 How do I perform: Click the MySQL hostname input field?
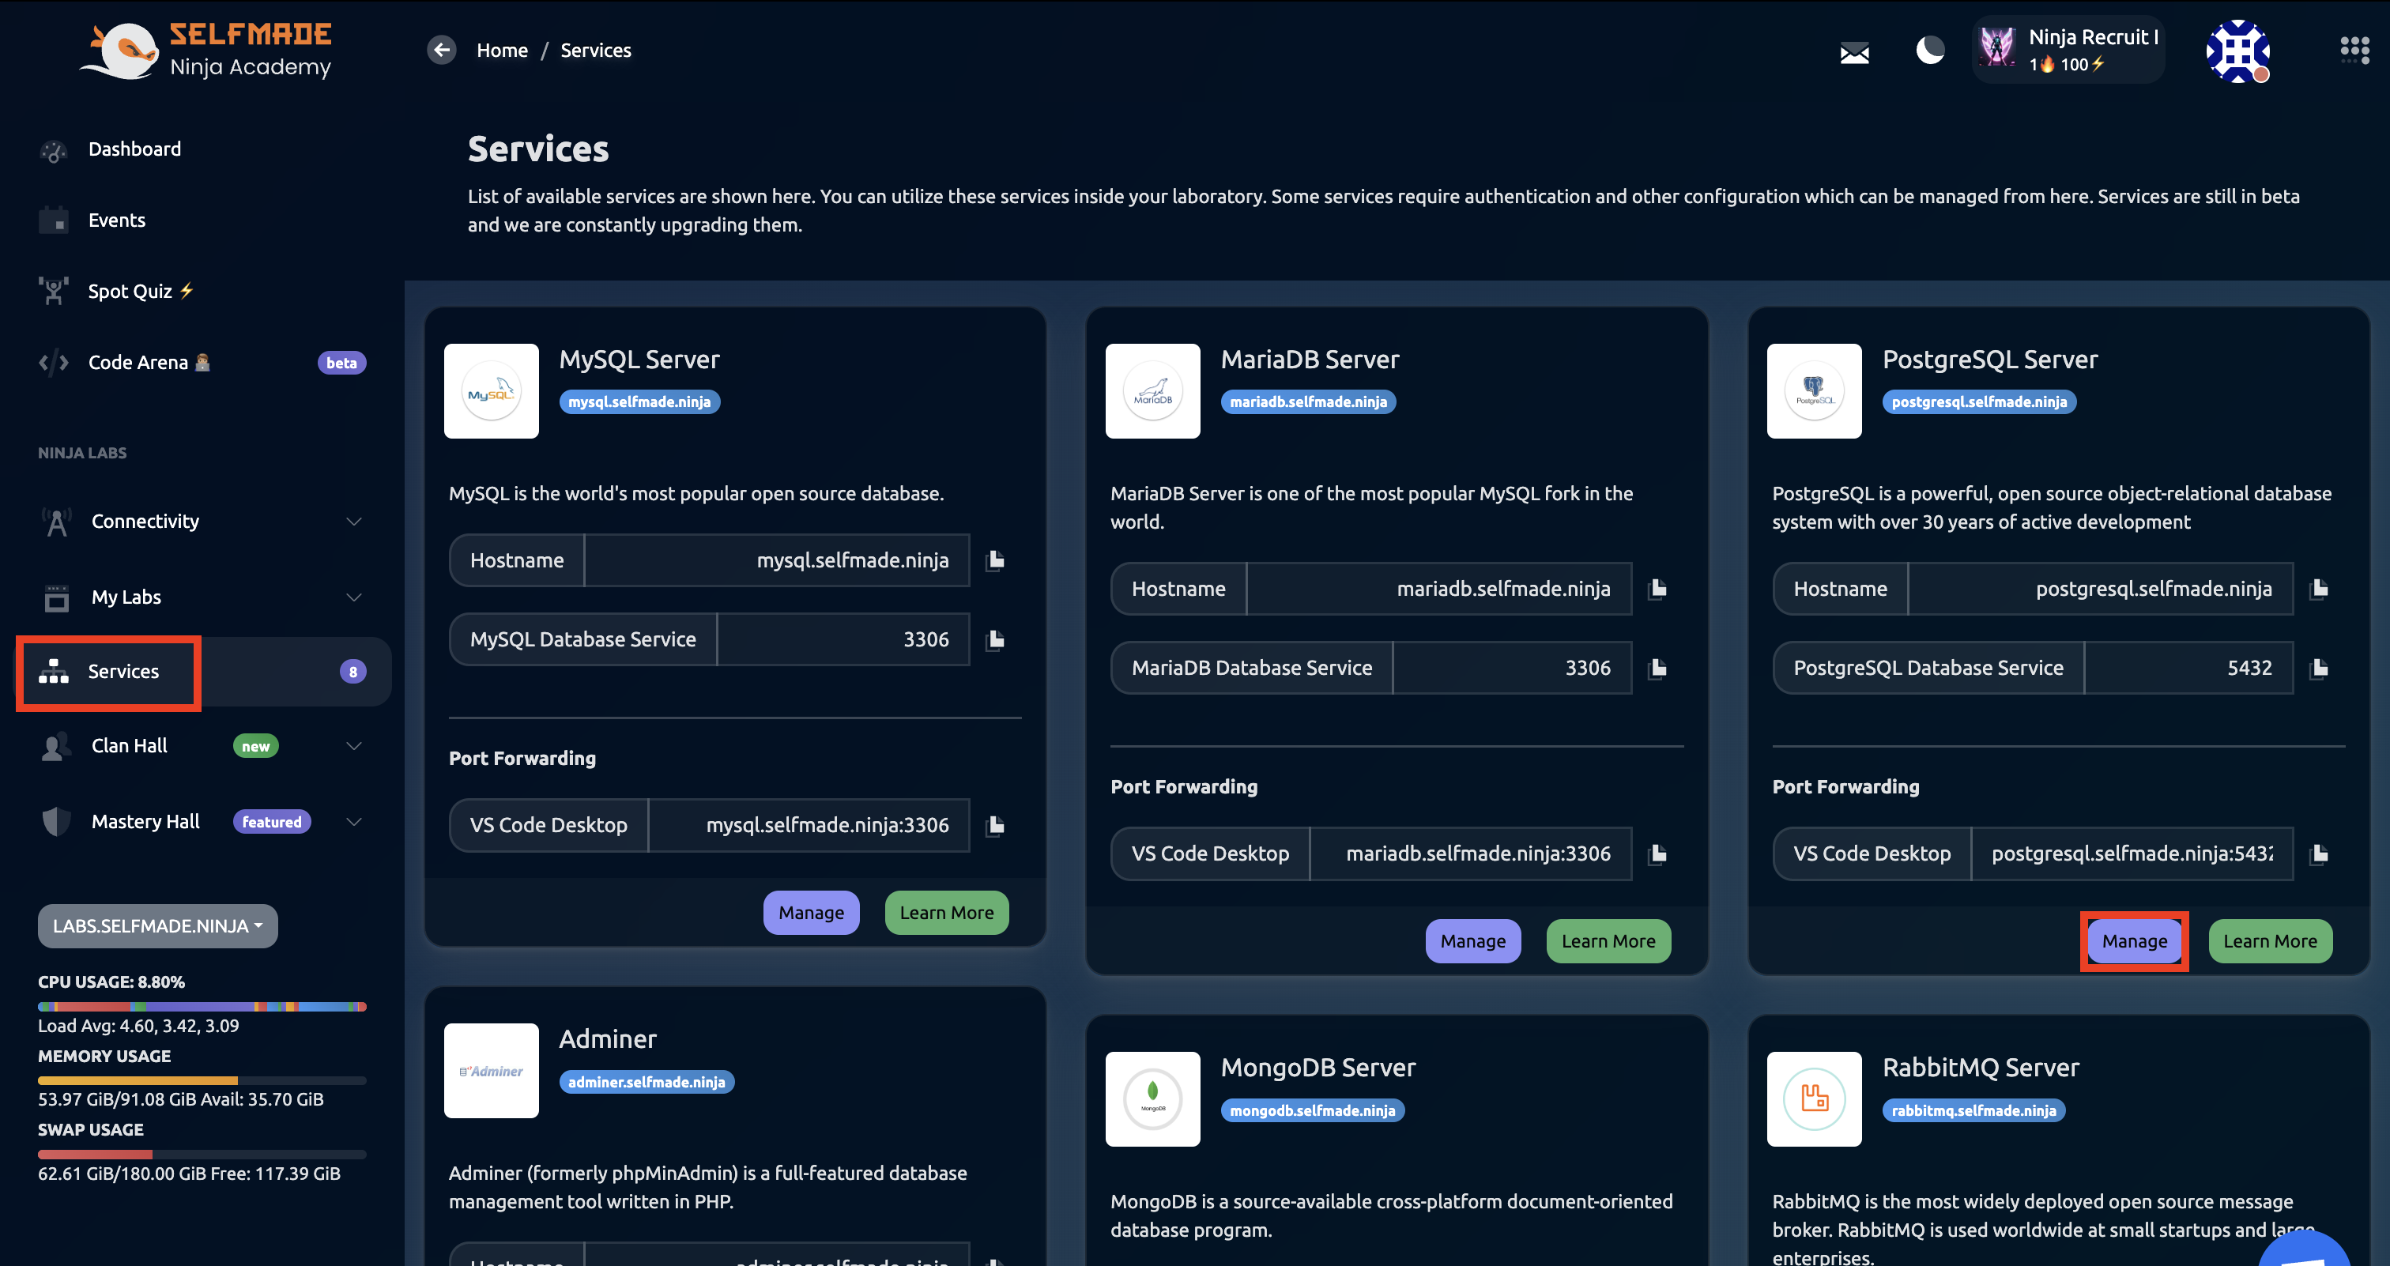pos(777,560)
